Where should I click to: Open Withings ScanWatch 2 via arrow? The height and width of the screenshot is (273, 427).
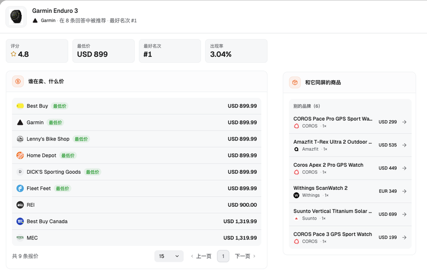pyautogui.click(x=405, y=191)
